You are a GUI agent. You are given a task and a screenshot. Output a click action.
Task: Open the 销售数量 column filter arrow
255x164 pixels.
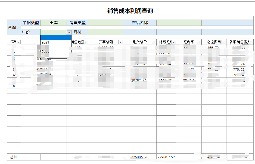[86, 42]
